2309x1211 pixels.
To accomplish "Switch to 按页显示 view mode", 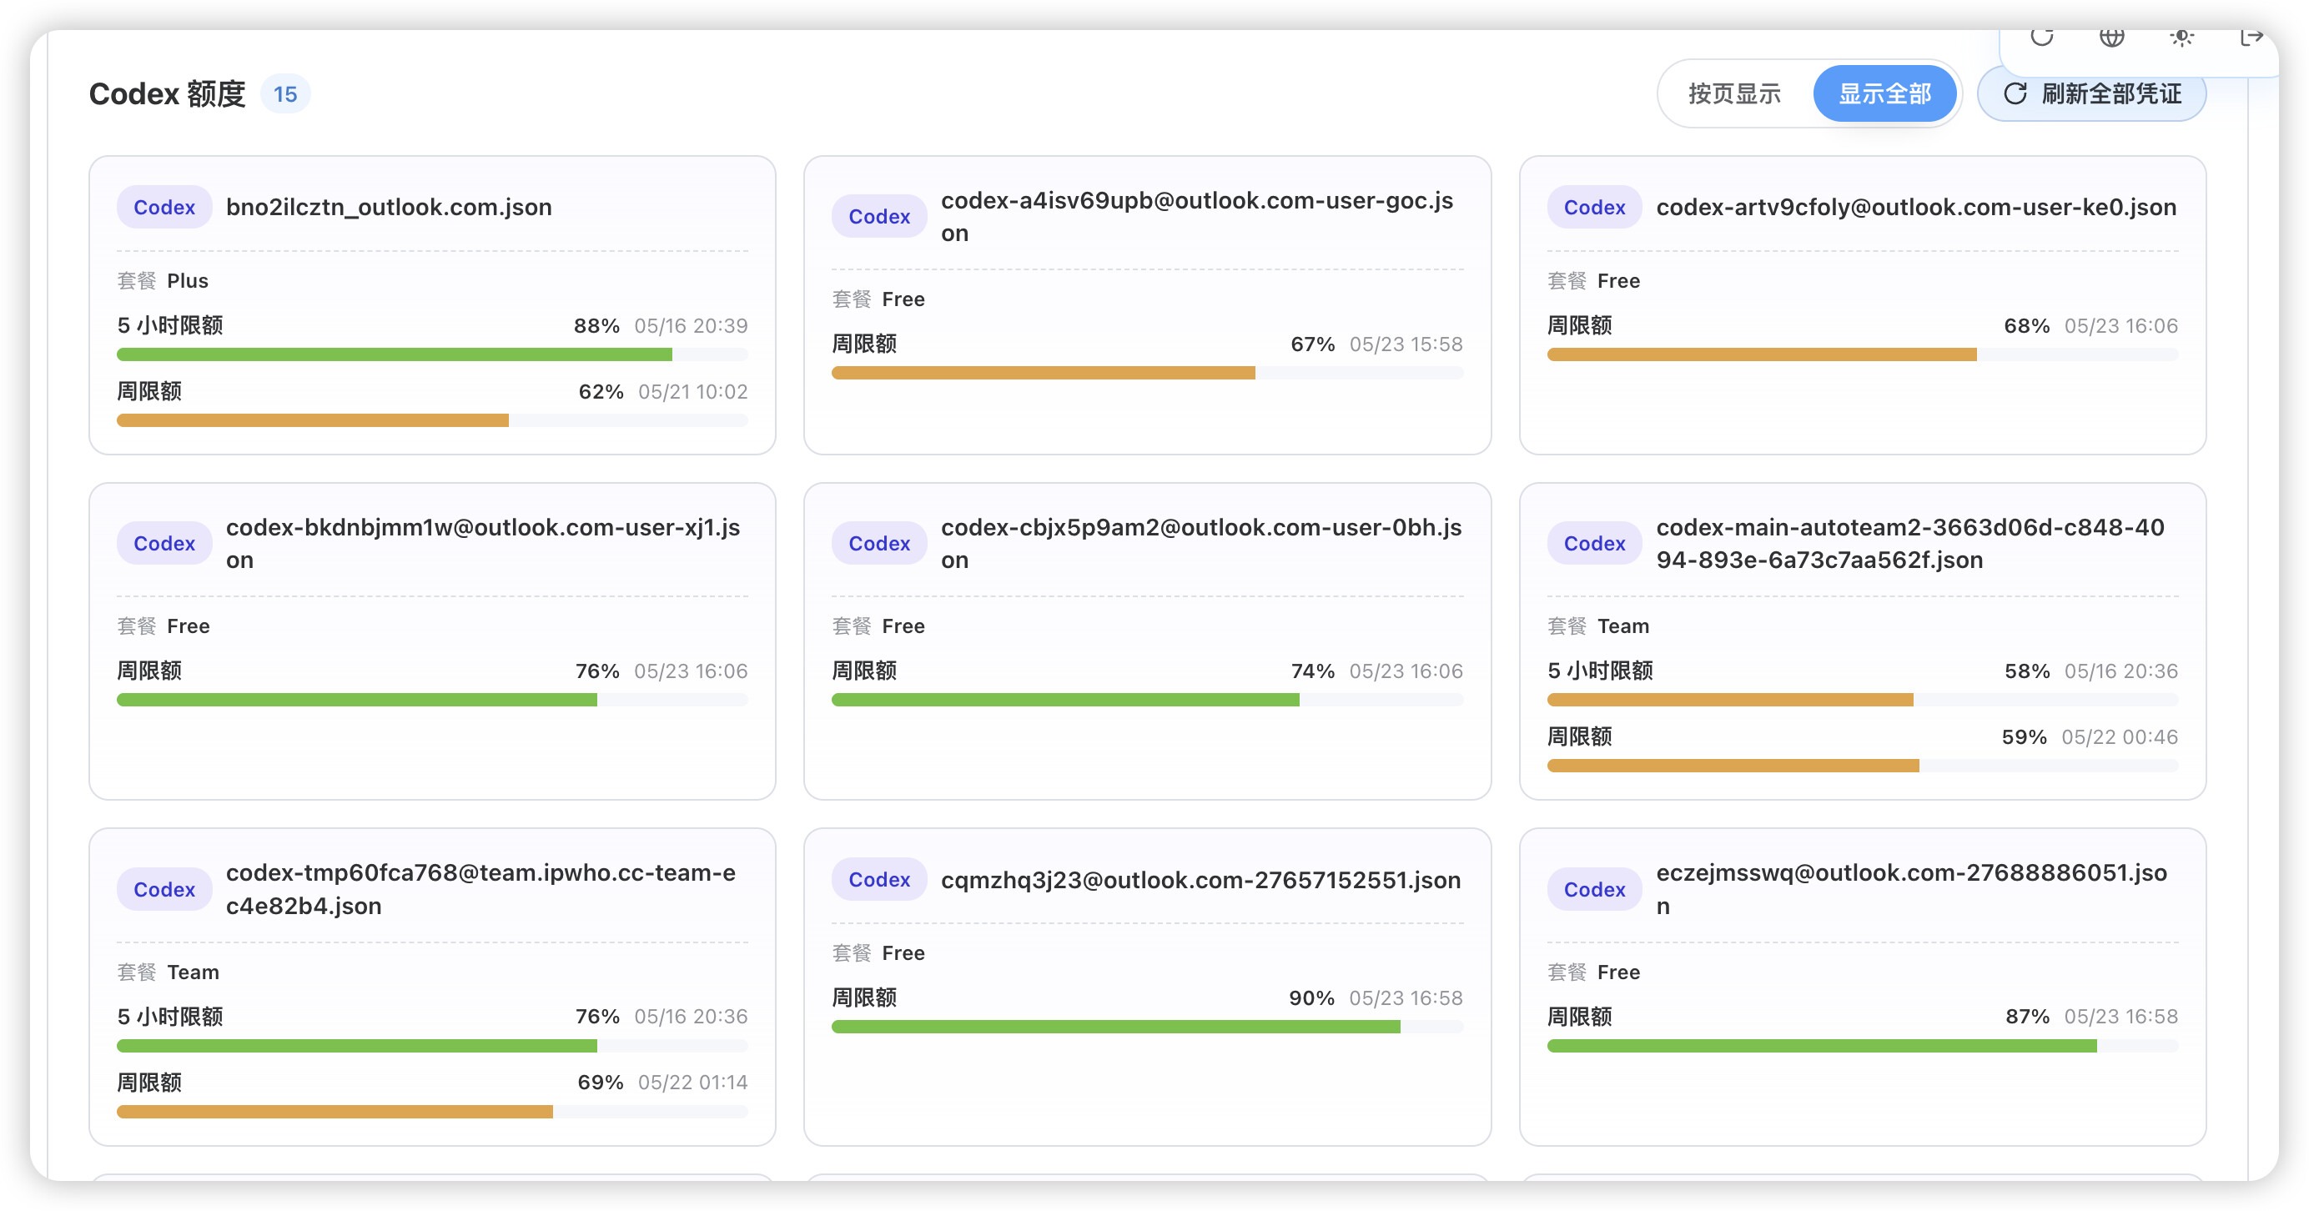I will [1734, 93].
